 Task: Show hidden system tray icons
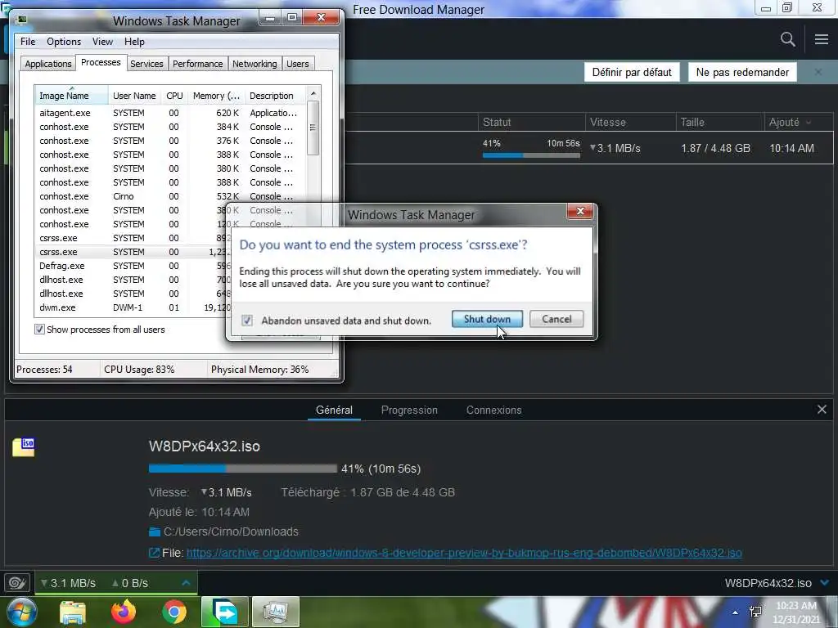[736, 612]
